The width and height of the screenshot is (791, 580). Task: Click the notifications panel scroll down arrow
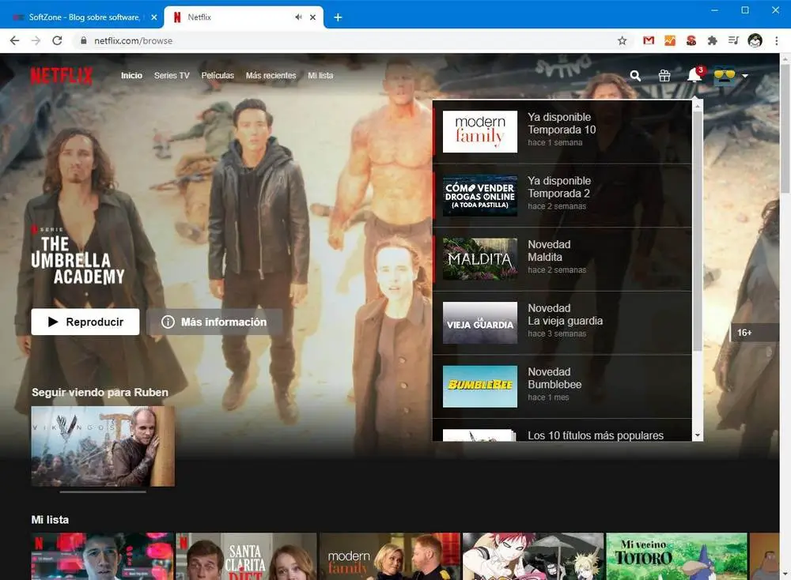point(698,435)
